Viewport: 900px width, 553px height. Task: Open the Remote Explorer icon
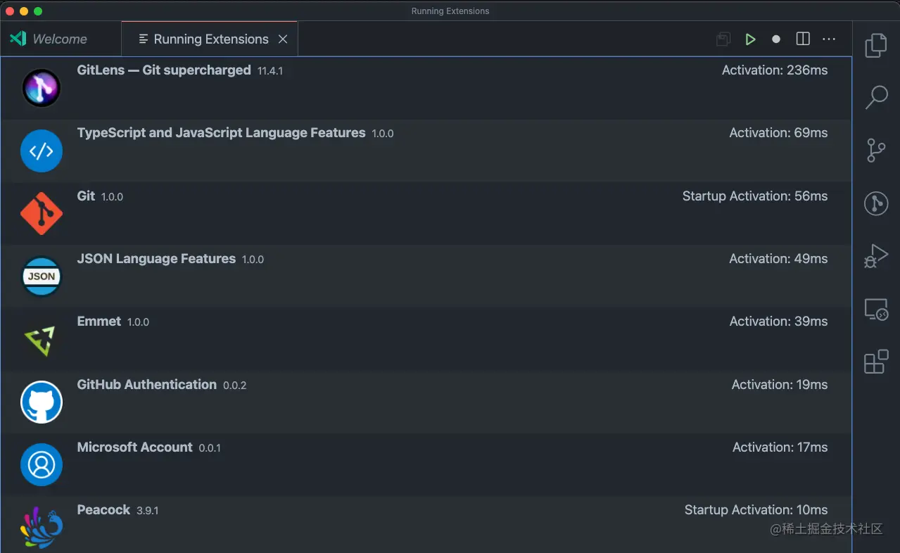point(876,310)
